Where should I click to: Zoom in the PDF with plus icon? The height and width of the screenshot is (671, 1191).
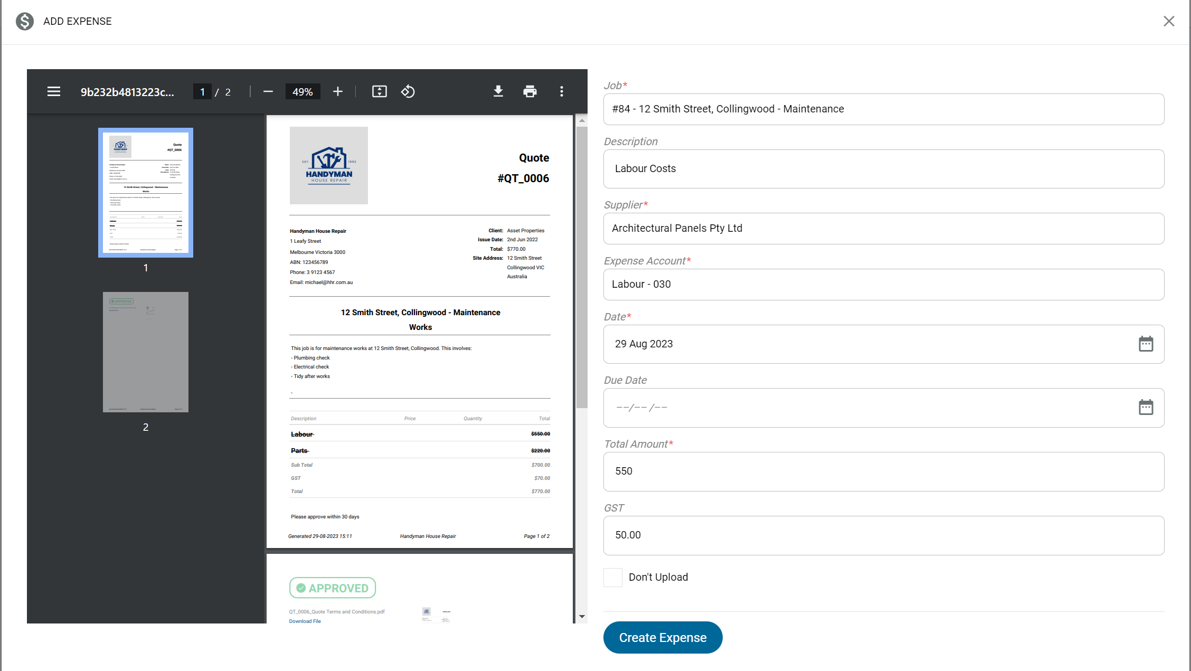(x=338, y=92)
